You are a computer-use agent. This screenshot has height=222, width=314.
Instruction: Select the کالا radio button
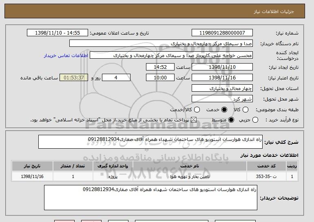[x=245, y=110]
